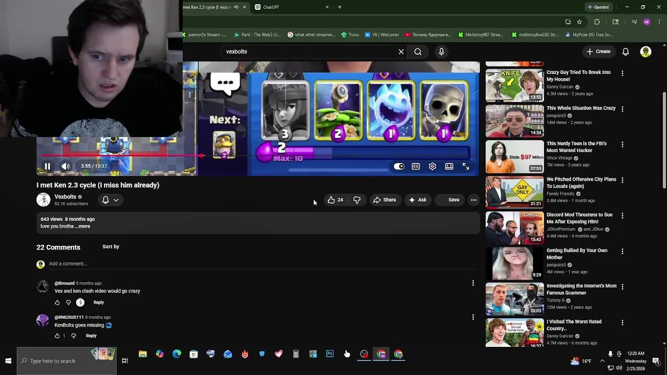This screenshot has height=375, width=667.
Task: Reply to the comment by @RNGSUS111
Action: (91, 336)
